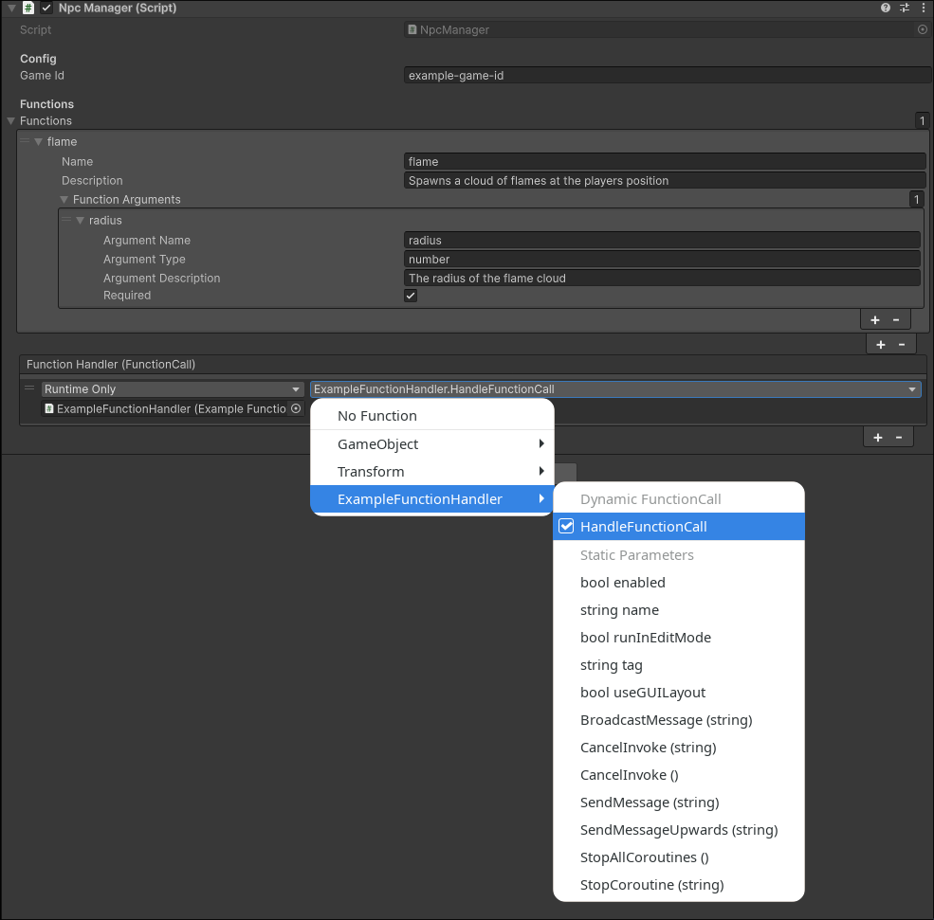
Task: Click the Game Id input field
Action: tap(662, 76)
